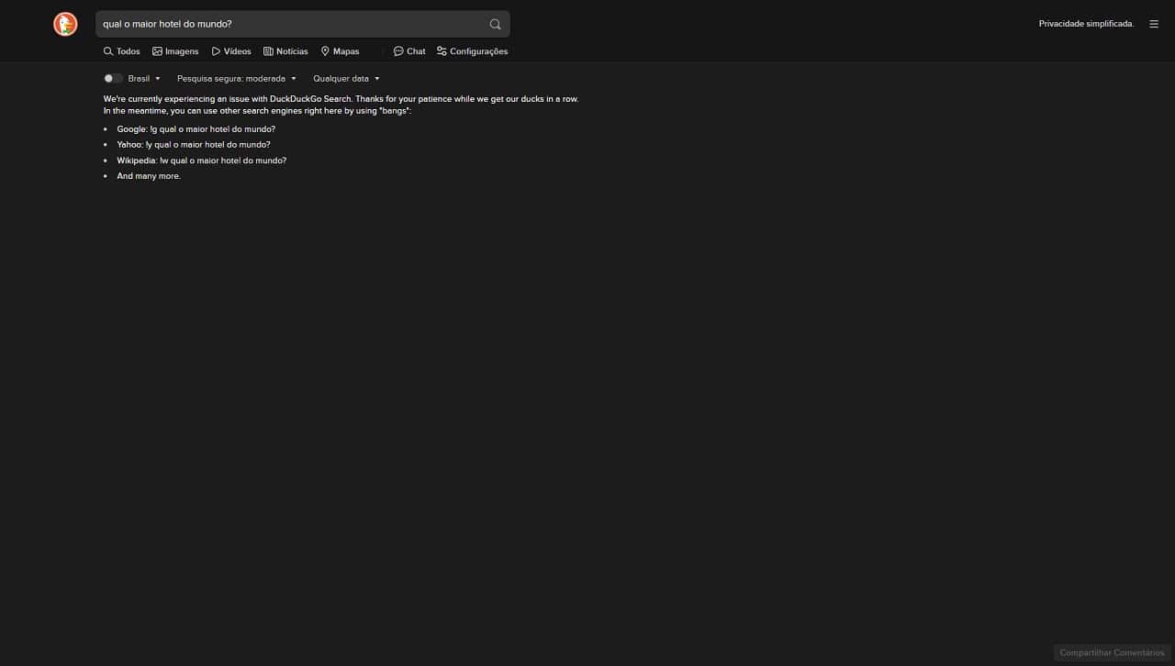Click the Wikipedia bang suggestion line
Viewport: 1175px width, 666px height.
[x=202, y=161]
